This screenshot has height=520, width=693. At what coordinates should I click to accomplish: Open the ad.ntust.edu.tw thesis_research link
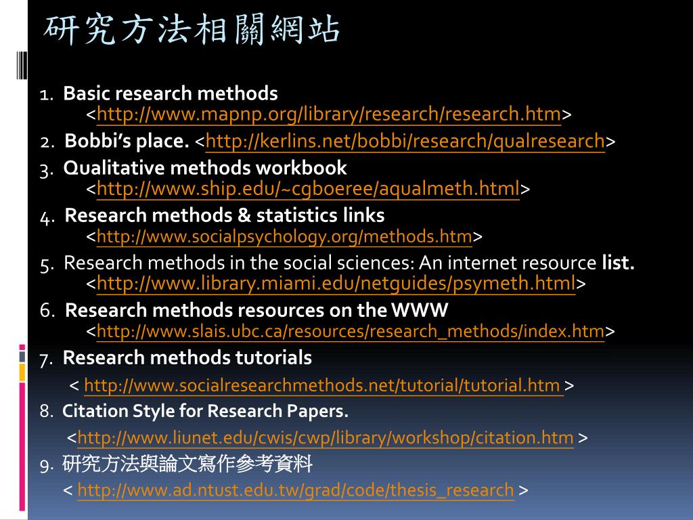click(x=296, y=490)
